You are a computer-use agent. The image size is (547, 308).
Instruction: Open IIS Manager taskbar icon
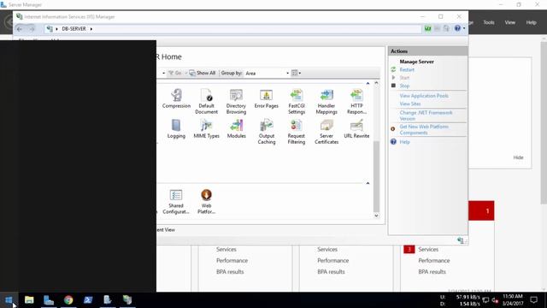[x=127, y=300]
